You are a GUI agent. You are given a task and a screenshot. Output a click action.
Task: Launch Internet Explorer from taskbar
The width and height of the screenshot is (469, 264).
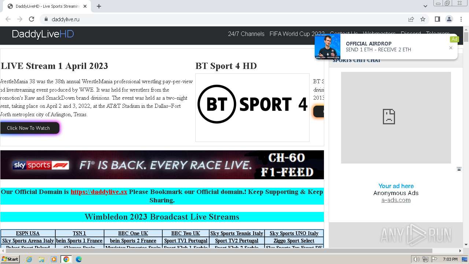click(x=29, y=259)
